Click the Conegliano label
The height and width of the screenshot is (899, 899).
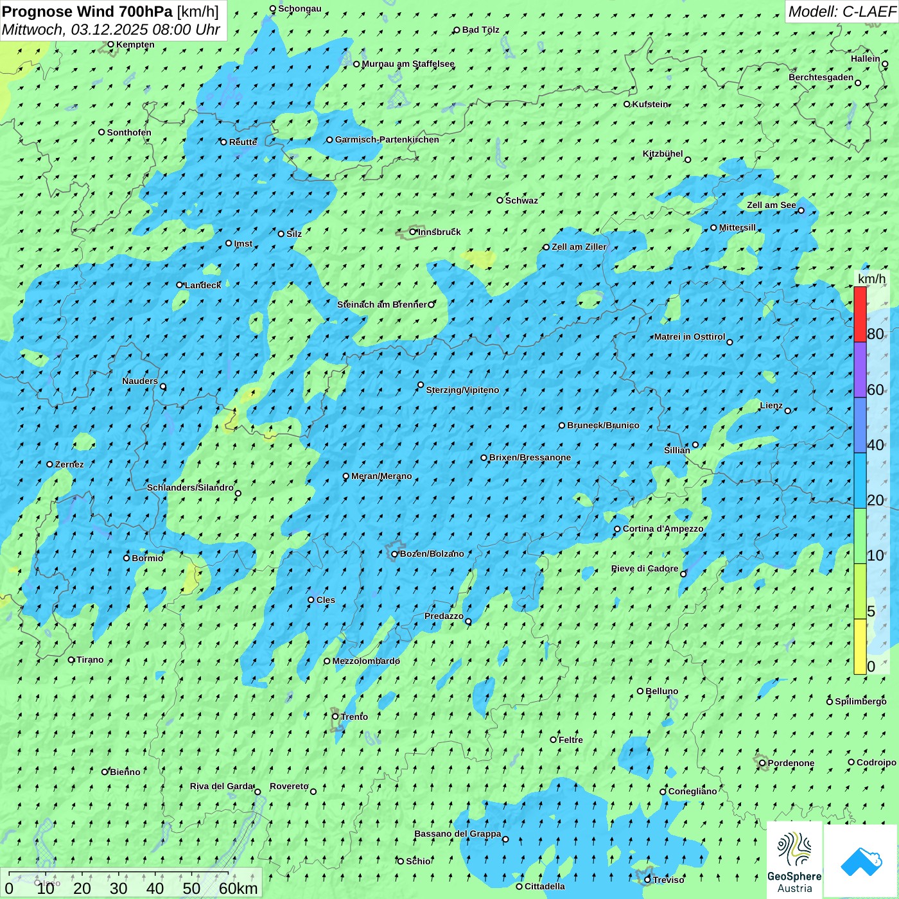click(x=692, y=791)
